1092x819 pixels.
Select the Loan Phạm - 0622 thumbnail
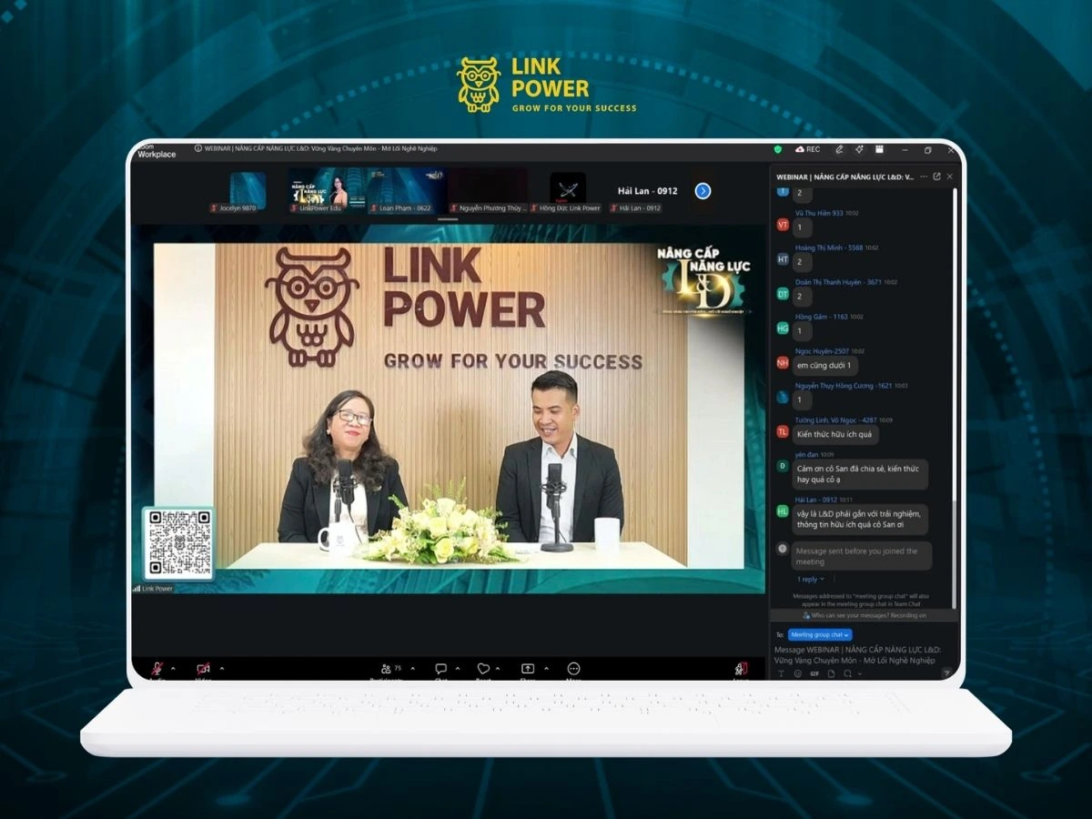(406, 192)
